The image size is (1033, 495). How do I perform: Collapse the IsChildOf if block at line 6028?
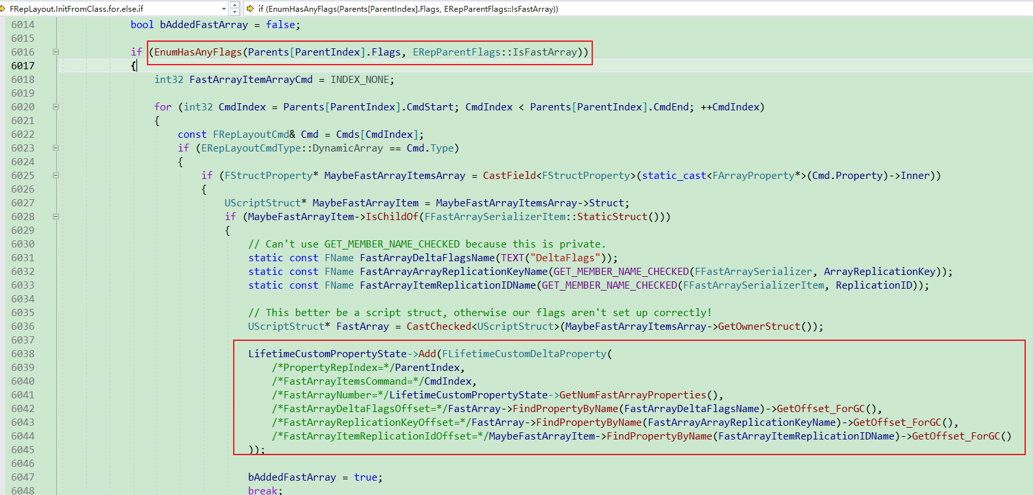[x=56, y=217]
